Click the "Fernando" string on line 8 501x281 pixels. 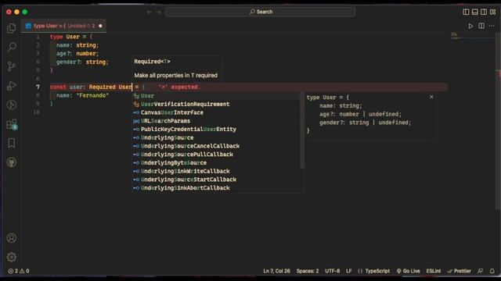click(92, 95)
